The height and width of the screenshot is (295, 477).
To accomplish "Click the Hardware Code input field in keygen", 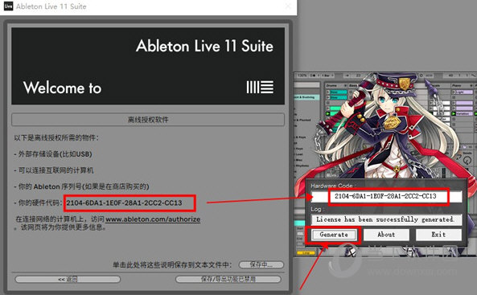I will [386, 196].
